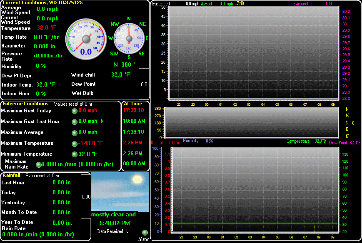Click the wind speed dial gauge
The image size is (362, 243).
tap(86, 38)
